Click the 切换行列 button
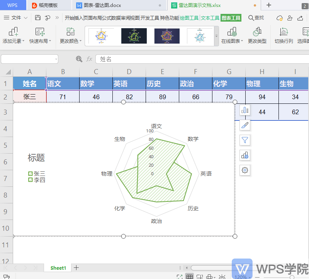309x279 pixels. pyautogui.click(x=284, y=36)
